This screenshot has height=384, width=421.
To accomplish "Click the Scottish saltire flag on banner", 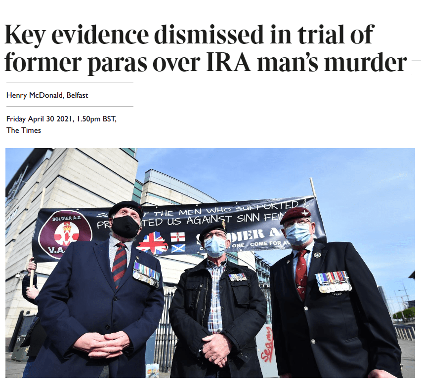I will (178, 248).
